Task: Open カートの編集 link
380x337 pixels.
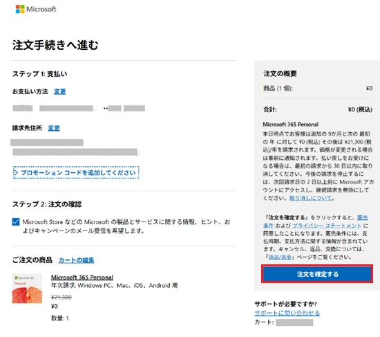Action: [76, 260]
